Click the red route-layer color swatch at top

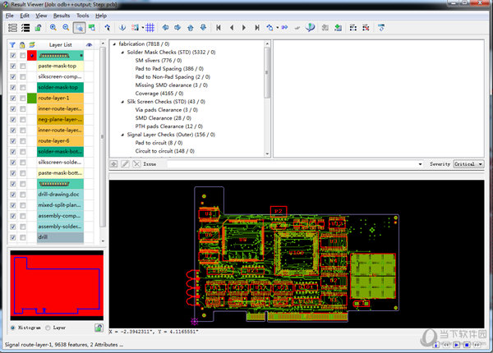[x=32, y=55]
